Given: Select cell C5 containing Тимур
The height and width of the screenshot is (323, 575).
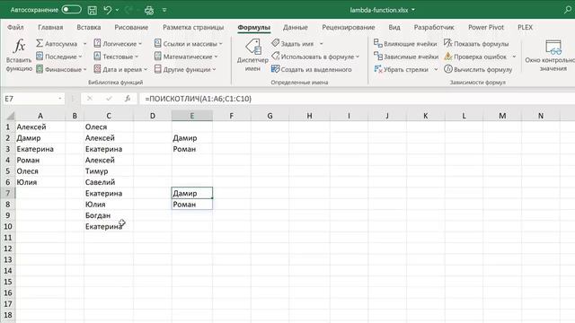Looking at the screenshot, I should pos(109,171).
